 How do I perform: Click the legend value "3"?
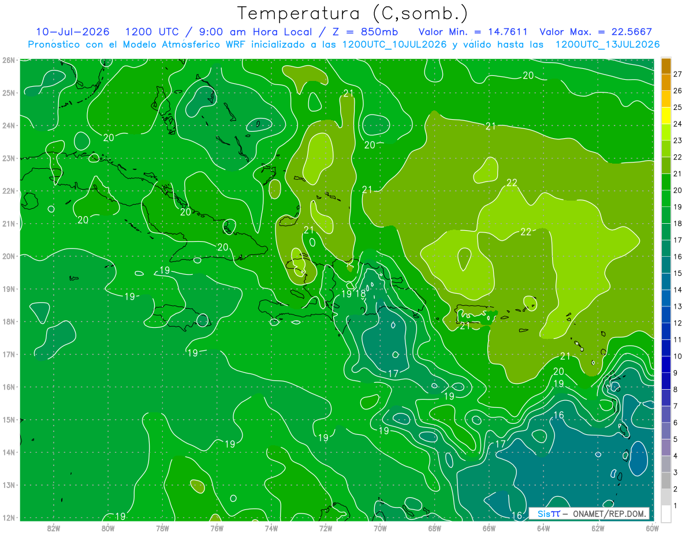coord(676,472)
